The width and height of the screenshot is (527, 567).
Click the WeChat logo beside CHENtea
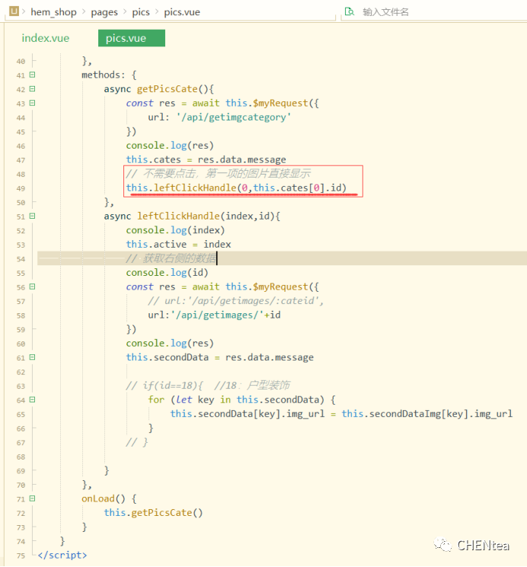coord(442,545)
